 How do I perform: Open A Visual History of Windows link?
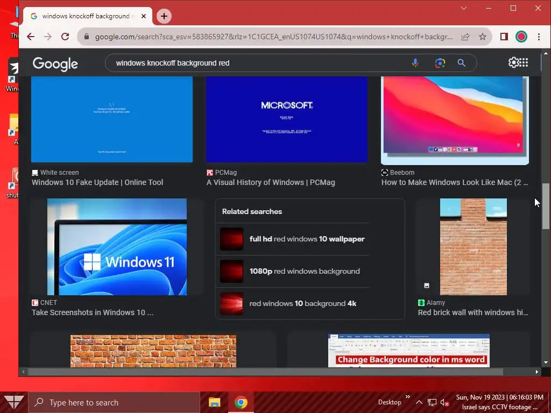click(271, 182)
